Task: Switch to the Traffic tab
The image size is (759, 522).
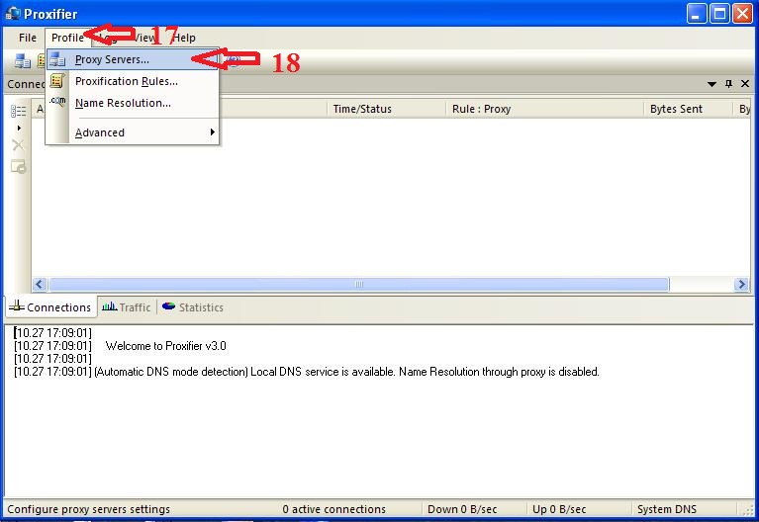Action: coord(127,307)
